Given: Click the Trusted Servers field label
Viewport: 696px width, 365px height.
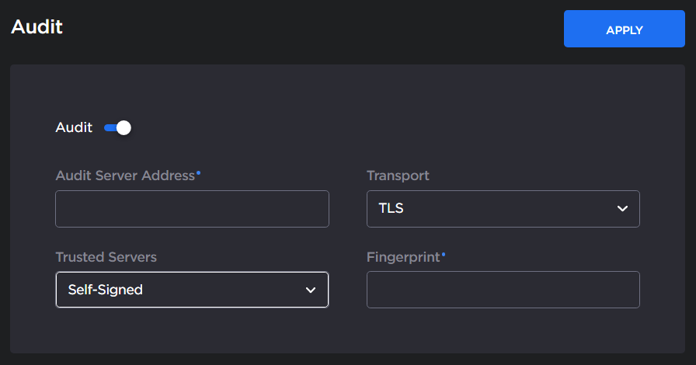Looking at the screenshot, I should [x=106, y=256].
